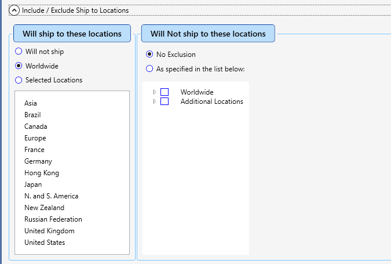The image size is (391, 264).
Task: Choose Germany from the locations list
Action: 38,161
